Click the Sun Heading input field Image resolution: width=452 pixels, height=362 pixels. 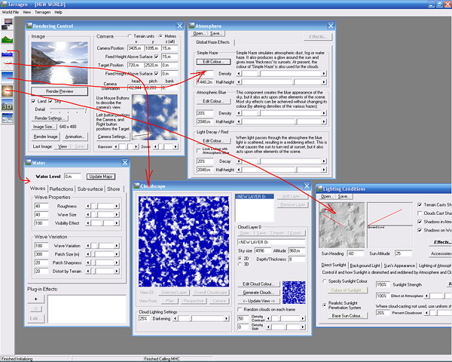[x=356, y=253]
